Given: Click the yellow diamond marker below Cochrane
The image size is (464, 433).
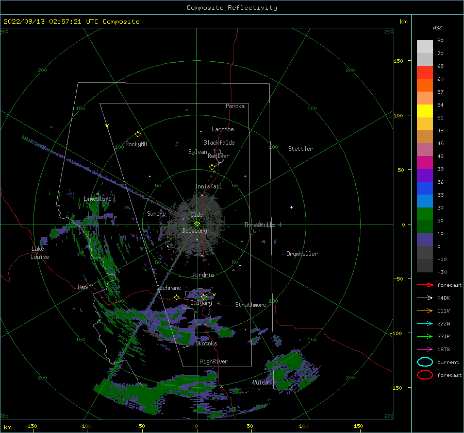Looking at the screenshot, I should (x=177, y=297).
